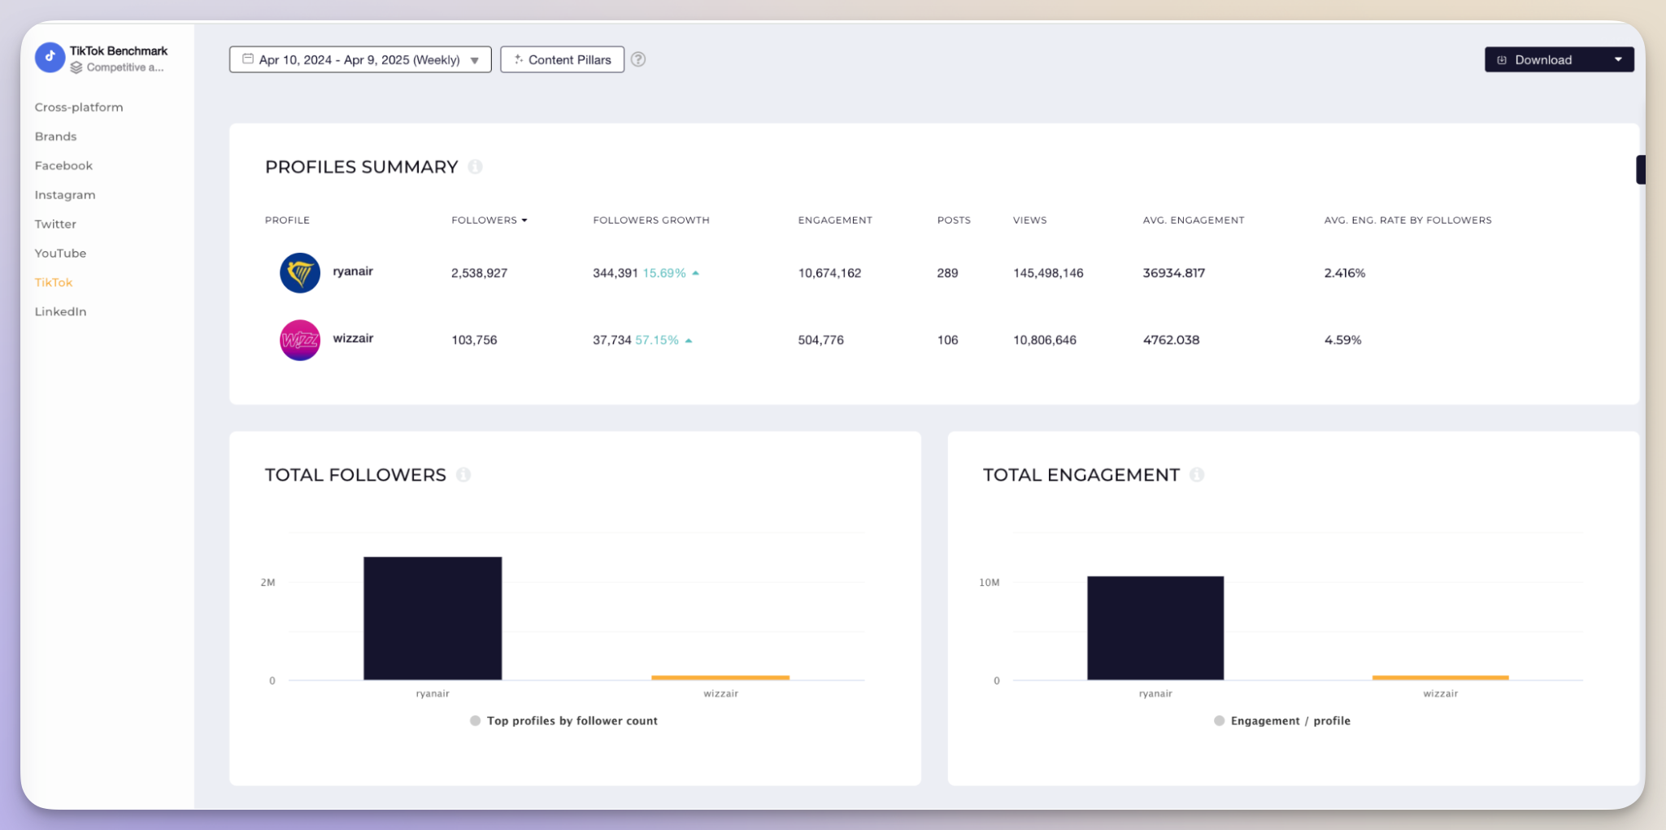Click wizzair engagement value 504,776
Screen dimensions: 1666x830
tap(820, 340)
